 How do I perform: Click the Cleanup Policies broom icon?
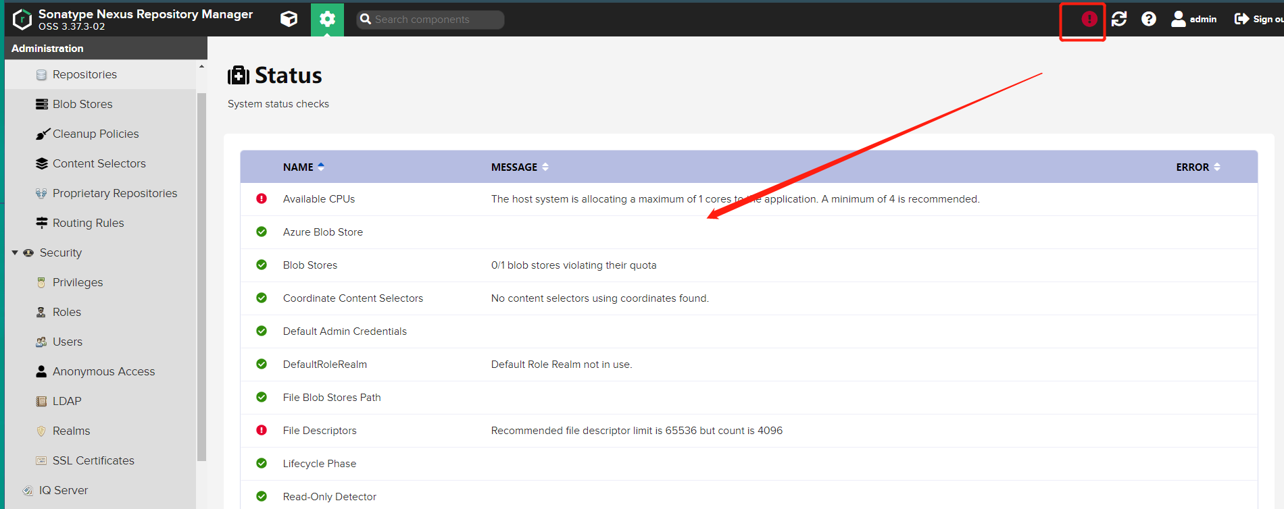pyautogui.click(x=42, y=134)
